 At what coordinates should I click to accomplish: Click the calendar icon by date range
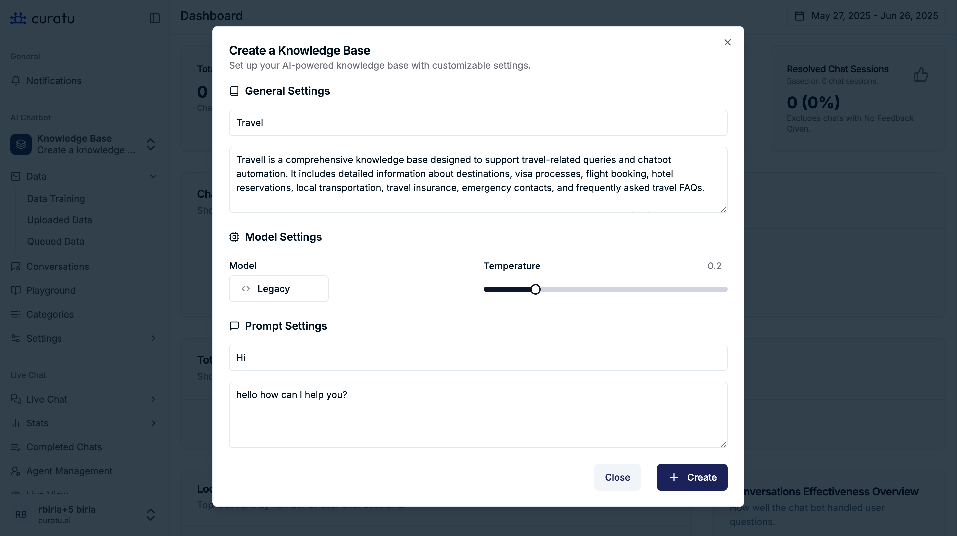[799, 16]
